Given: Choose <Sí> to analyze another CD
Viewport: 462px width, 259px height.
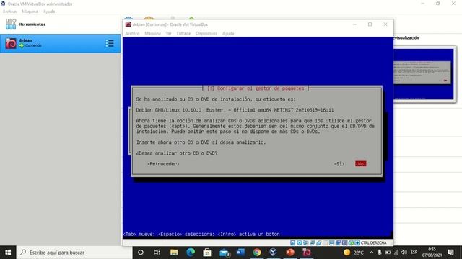Looking at the screenshot, I should pyautogui.click(x=339, y=164).
